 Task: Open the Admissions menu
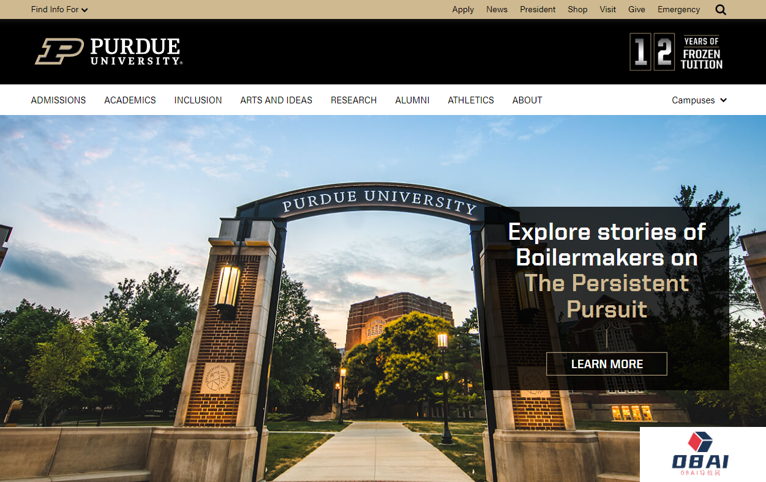point(58,100)
